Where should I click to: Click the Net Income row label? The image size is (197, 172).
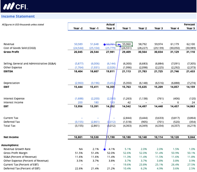[11, 137]
